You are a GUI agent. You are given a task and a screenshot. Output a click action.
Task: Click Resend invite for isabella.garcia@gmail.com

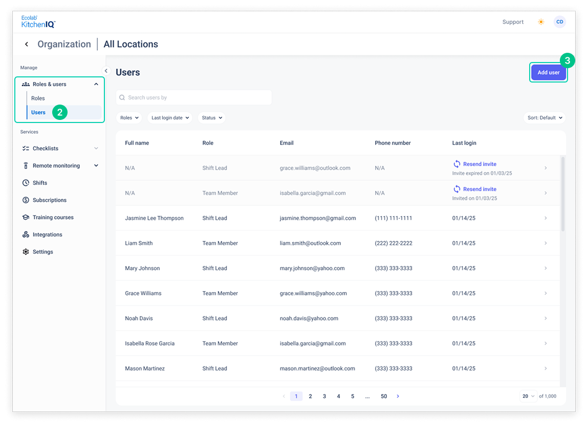pyautogui.click(x=475, y=189)
